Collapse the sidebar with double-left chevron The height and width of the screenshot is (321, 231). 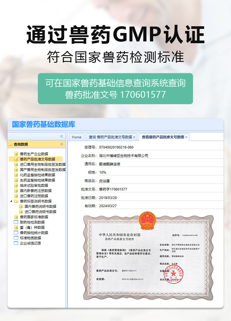tap(61, 136)
